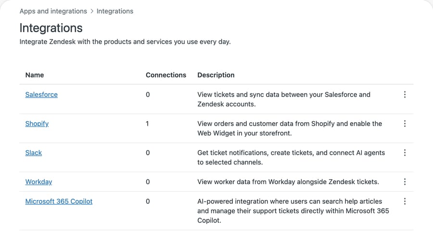Click the Salesforce description text

(284, 100)
